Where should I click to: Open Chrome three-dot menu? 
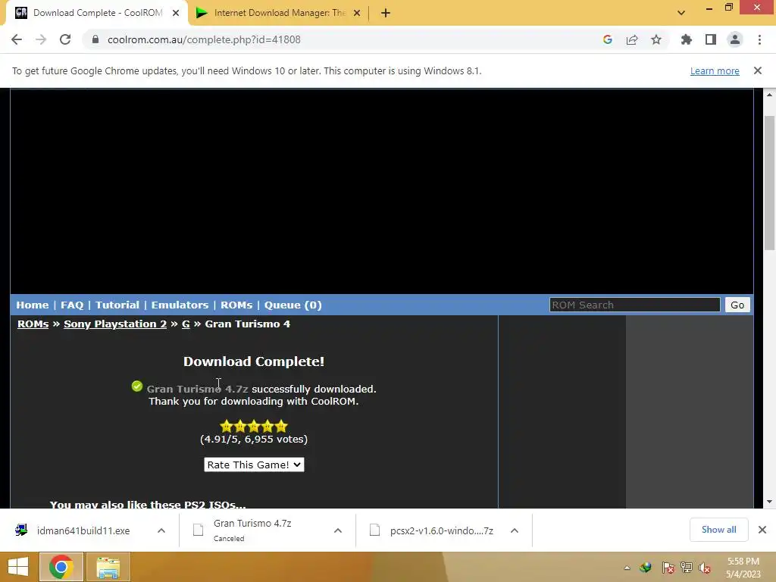[x=759, y=39]
